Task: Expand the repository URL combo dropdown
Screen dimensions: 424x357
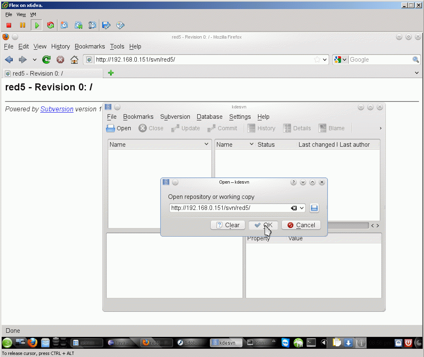Action: (x=302, y=208)
